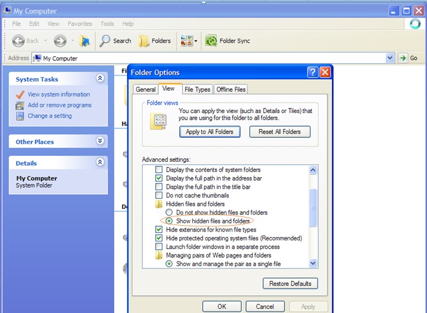Click the Add or remove programs icon
The image size is (427, 313).
click(x=20, y=106)
